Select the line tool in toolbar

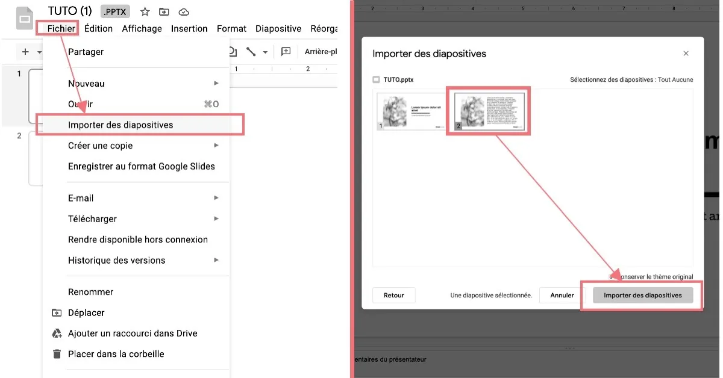pos(251,52)
